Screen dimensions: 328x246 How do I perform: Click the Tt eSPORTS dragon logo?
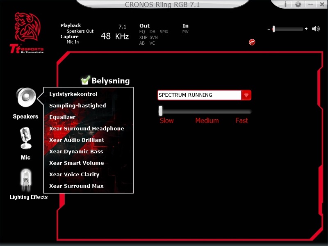coord(27,33)
